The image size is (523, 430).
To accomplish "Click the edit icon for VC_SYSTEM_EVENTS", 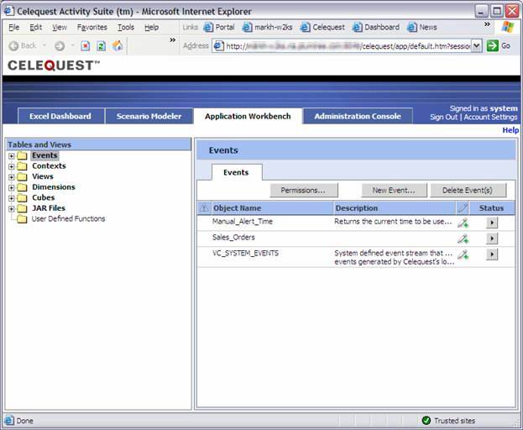I will (x=463, y=254).
